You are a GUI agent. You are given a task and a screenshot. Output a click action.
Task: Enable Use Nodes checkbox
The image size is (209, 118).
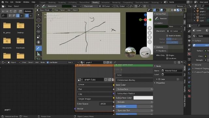(x=48, y=62)
